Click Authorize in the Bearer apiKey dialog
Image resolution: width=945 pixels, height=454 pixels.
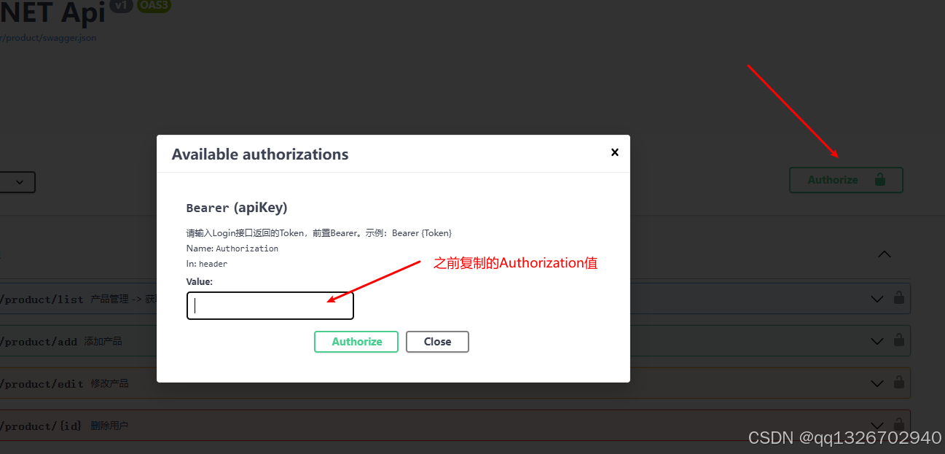[356, 341]
